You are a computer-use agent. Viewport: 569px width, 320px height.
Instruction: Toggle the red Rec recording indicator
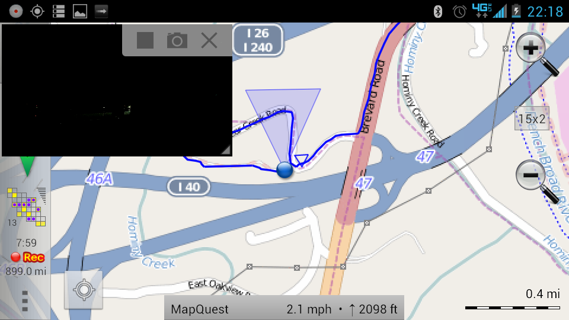click(28, 257)
